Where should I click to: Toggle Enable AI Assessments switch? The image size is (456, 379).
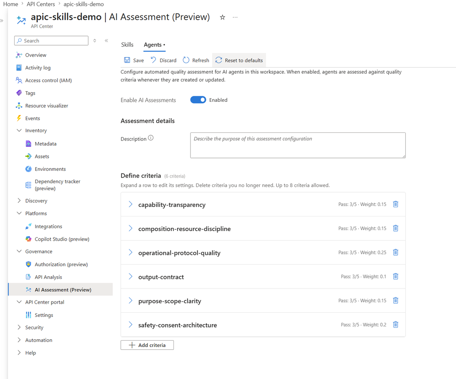(198, 100)
